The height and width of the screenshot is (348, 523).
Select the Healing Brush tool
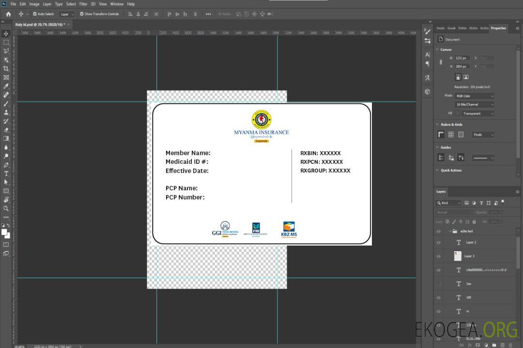6,95
